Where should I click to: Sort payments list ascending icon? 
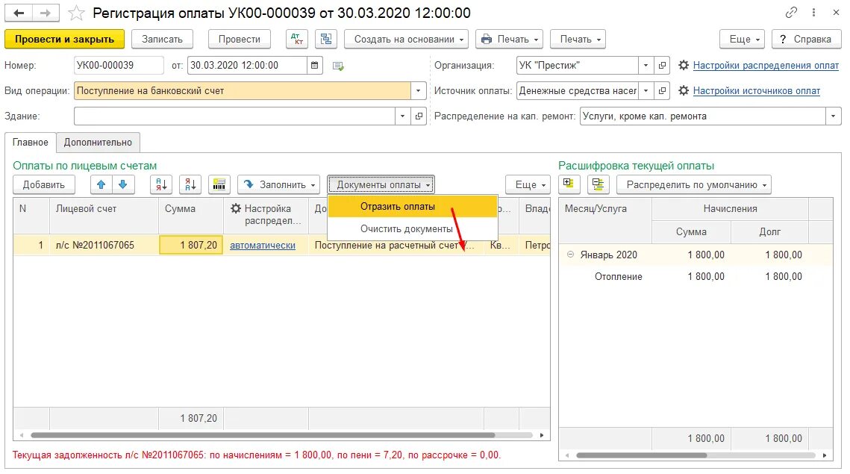tap(161, 184)
